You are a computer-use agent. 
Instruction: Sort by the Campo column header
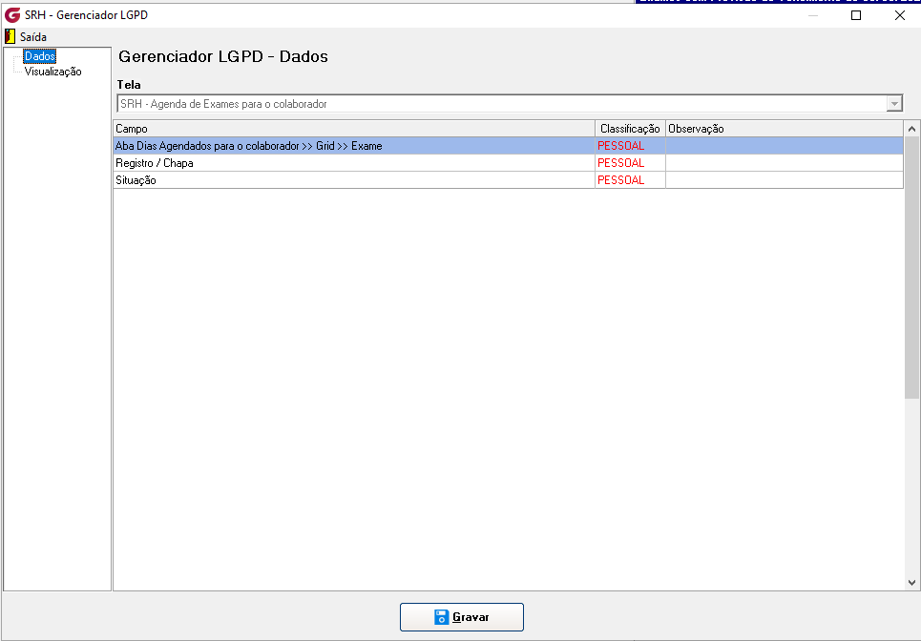354,129
